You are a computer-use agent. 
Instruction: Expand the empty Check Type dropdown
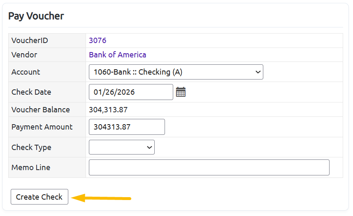tap(121, 147)
